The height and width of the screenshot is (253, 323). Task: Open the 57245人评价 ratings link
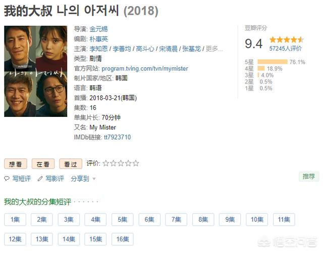(286, 49)
